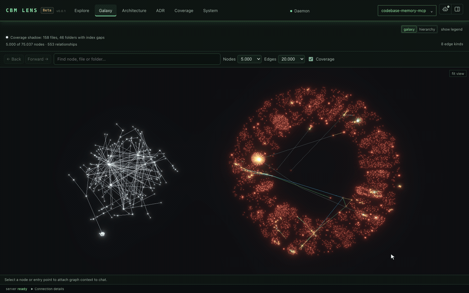
Task: Open the System tab
Action: pyautogui.click(x=210, y=10)
